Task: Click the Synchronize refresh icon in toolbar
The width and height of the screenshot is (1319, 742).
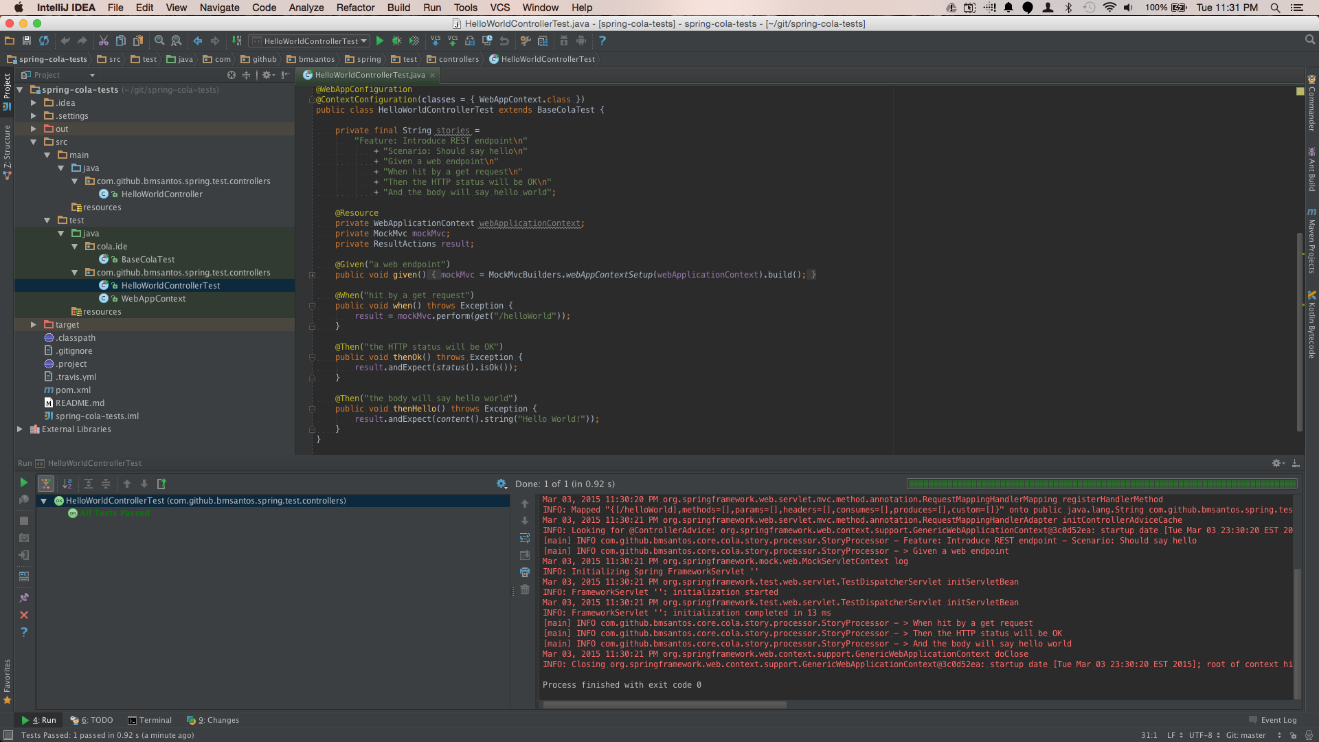Action: (x=44, y=41)
